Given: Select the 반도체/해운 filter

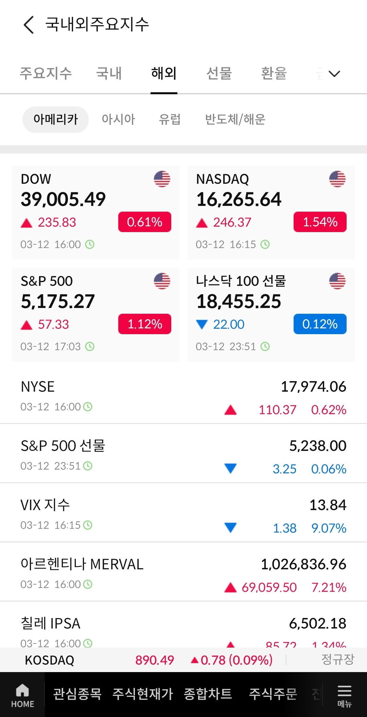Looking at the screenshot, I should 235,119.
